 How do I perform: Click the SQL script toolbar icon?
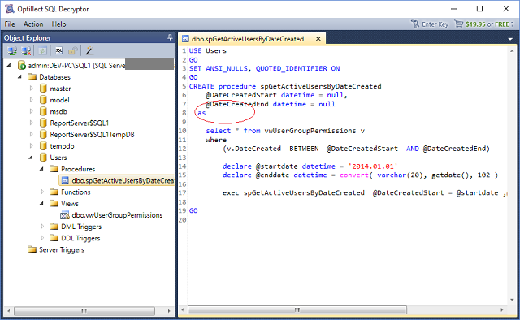59,50
